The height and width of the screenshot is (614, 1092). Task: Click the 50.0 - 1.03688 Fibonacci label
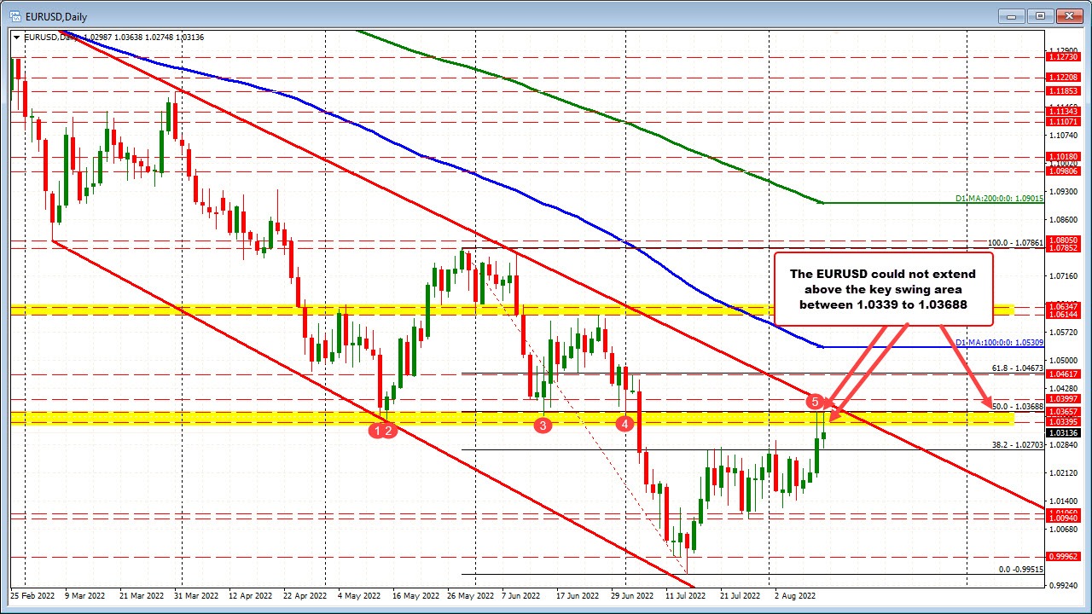pos(1017,407)
